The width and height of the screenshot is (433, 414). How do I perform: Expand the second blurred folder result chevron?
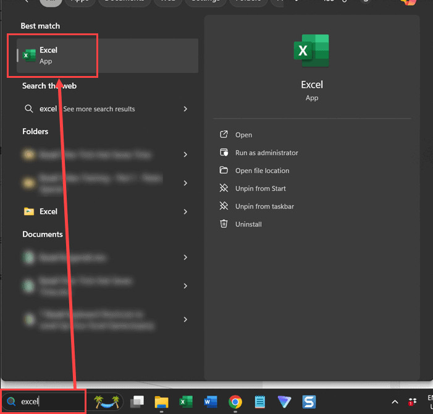[185, 183]
